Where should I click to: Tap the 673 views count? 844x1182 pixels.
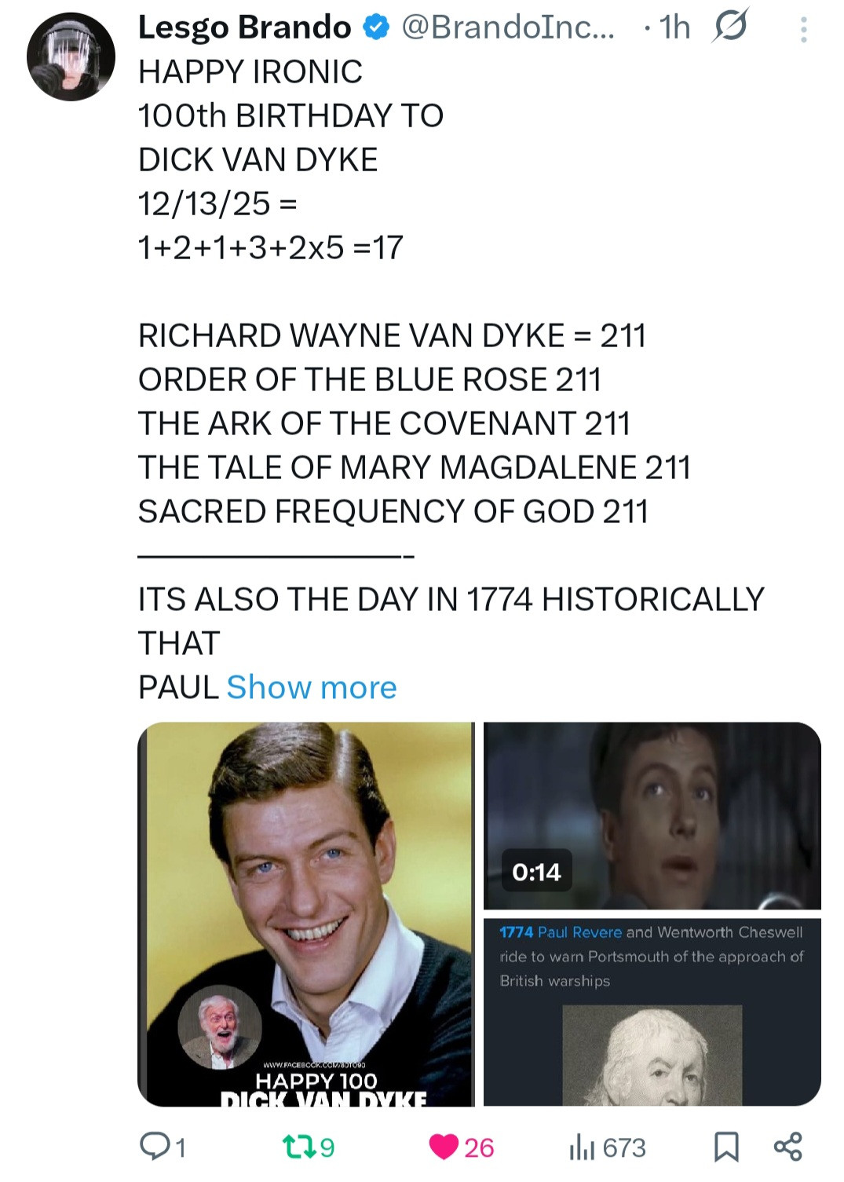tap(624, 1147)
